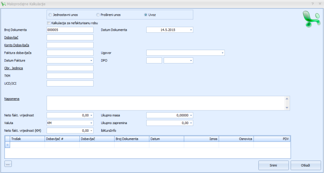
Task: Click Napomena scrollbar up arrow
Action: 287,99
